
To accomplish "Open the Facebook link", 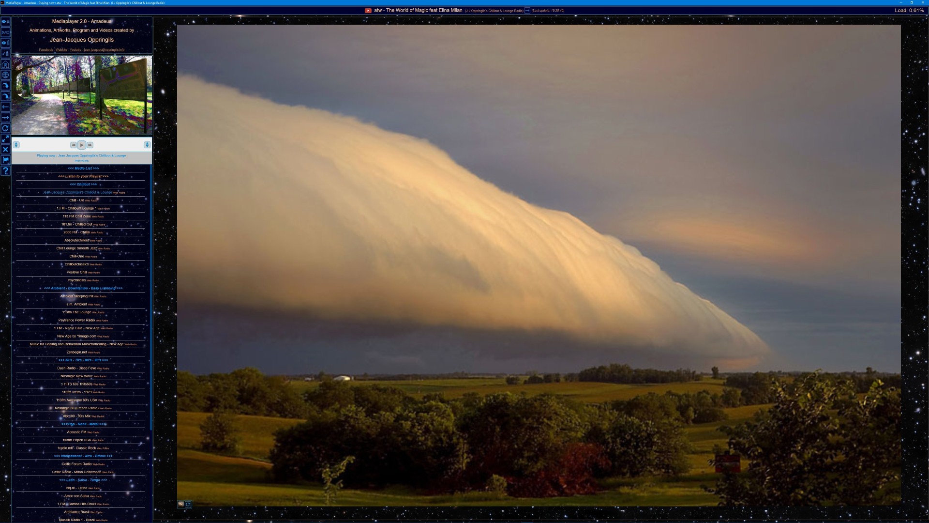I will pos(46,50).
